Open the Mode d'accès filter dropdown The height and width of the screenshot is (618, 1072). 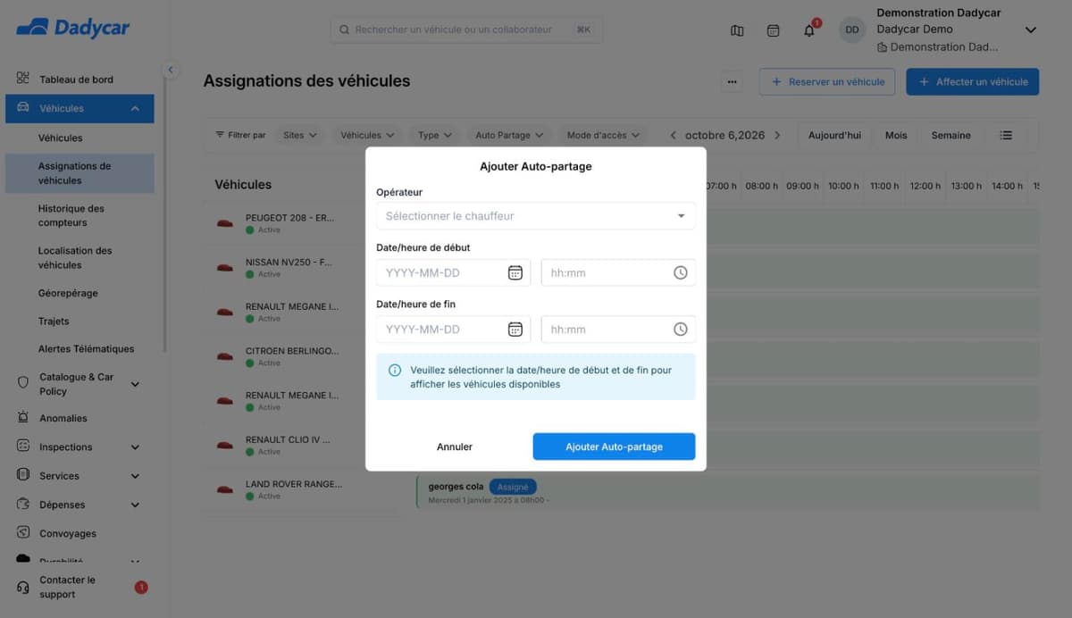pos(603,136)
